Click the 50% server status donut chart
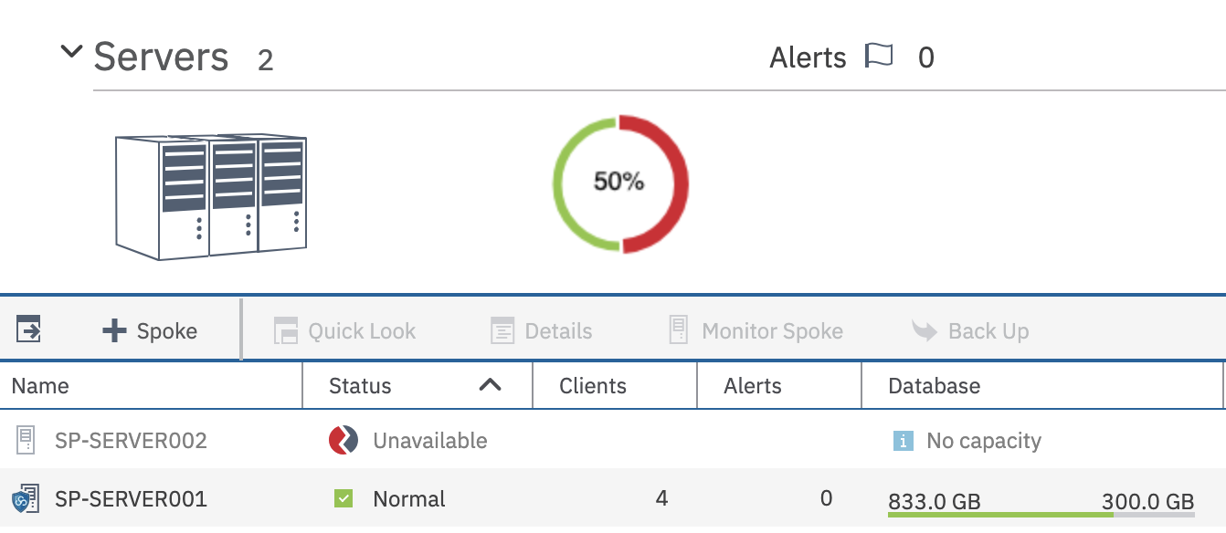 (x=620, y=183)
